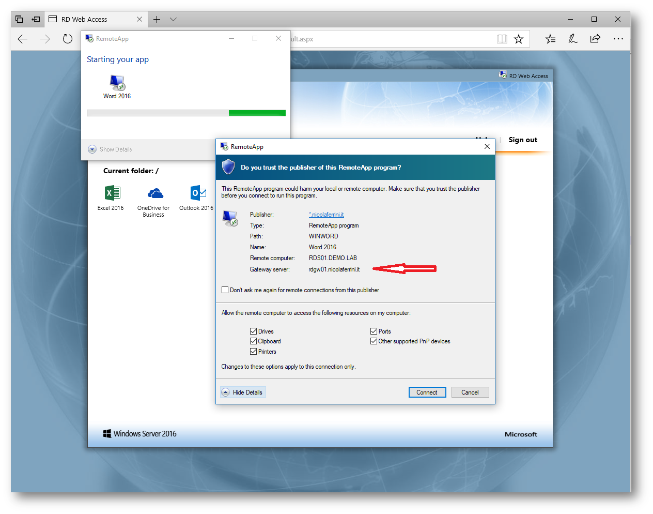Image resolution: width=653 pixels, height=514 pixels.
Task: Click the RemoteApp program type value
Action: click(x=334, y=225)
